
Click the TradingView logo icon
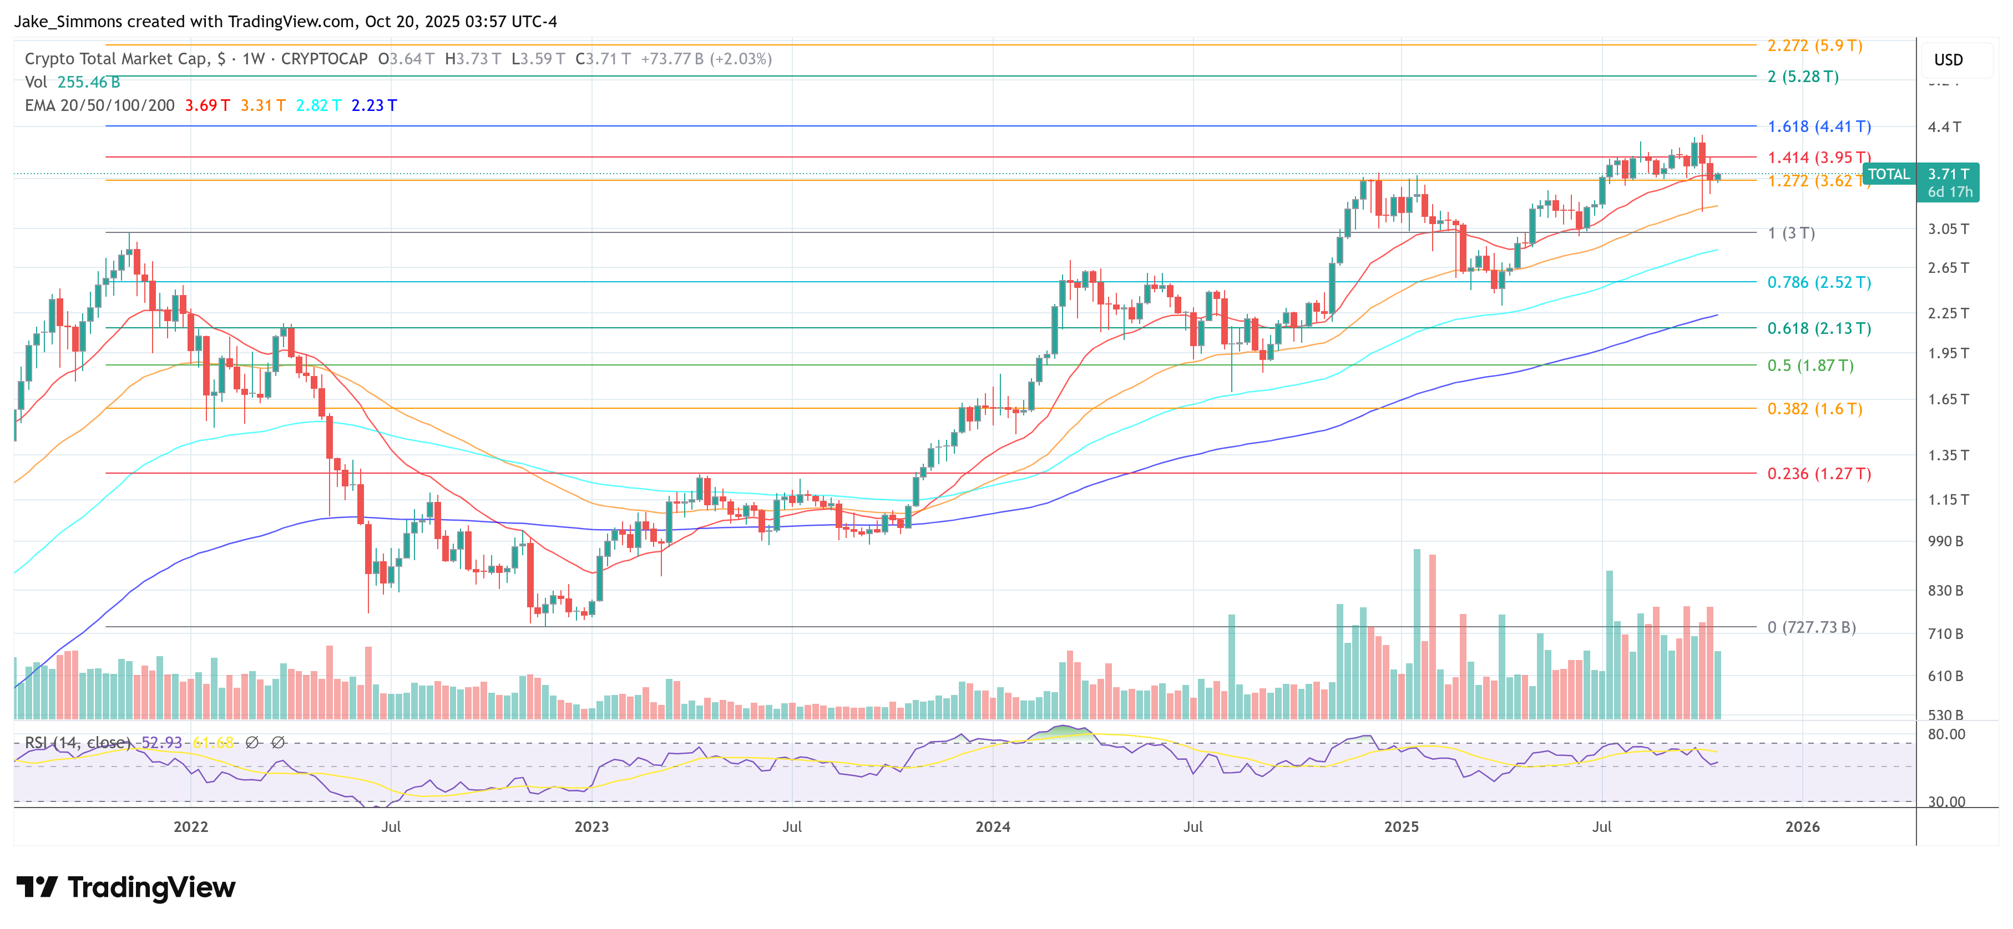coord(37,887)
